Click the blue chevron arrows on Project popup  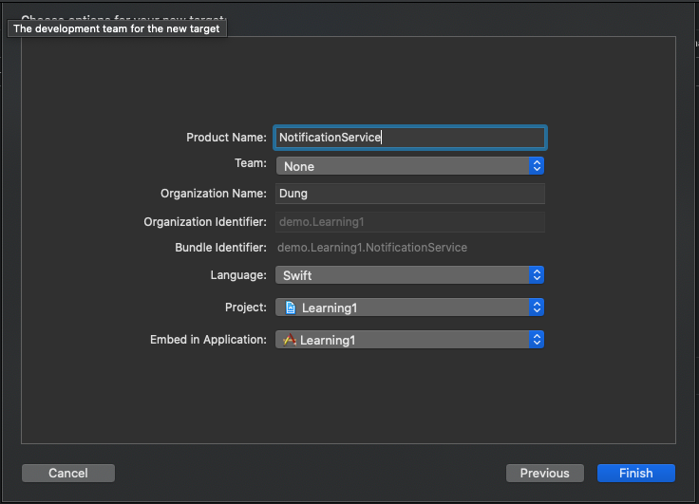pos(537,308)
